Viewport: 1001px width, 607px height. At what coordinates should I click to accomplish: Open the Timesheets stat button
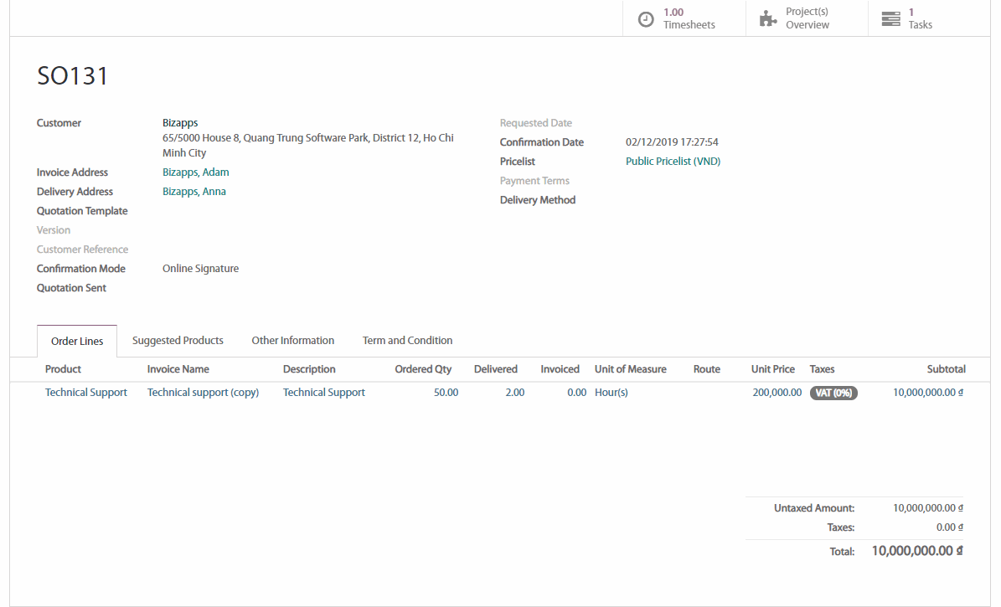click(684, 18)
